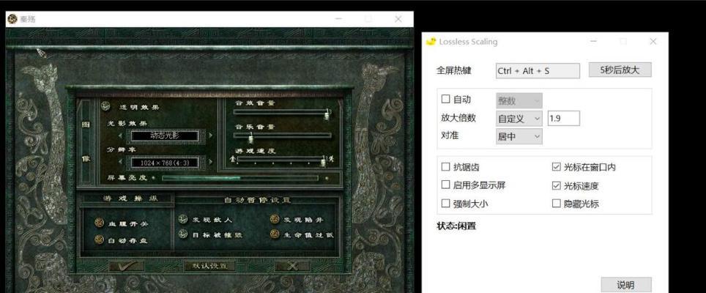
Task: Click left arrow of 分辨率 selector
Action: coord(121,162)
